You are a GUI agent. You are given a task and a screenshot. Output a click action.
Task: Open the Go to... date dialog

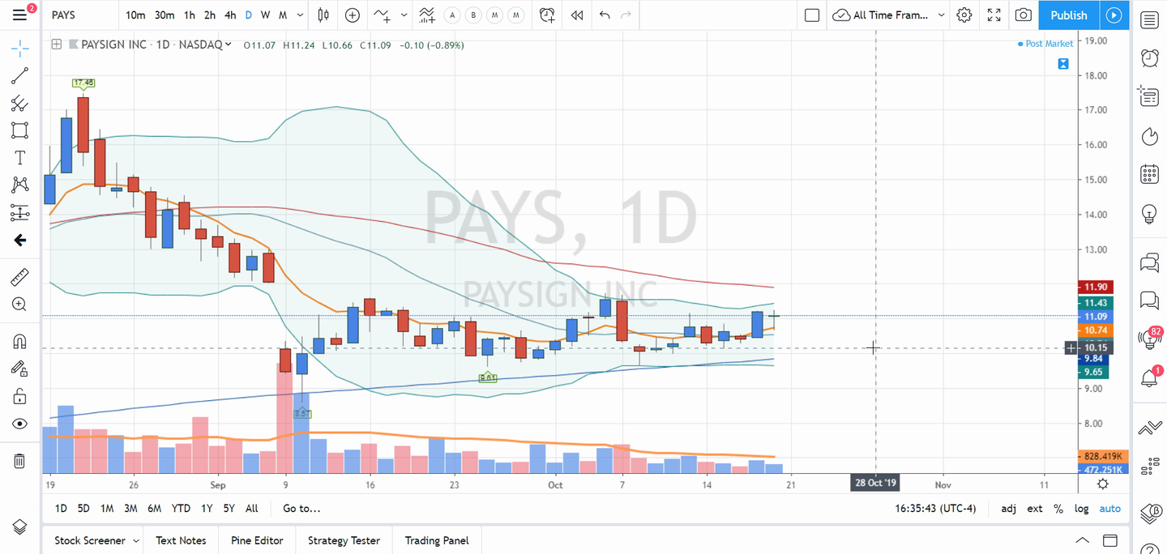pos(301,509)
